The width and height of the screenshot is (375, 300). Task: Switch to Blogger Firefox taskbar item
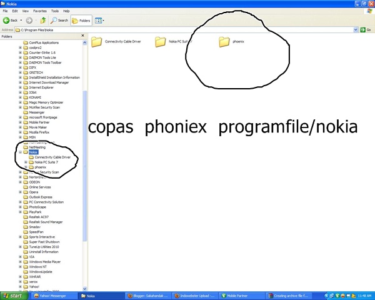click(148, 296)
